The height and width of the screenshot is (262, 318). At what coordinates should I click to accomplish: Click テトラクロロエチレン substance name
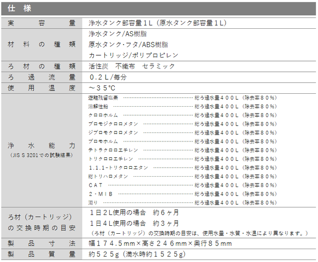113,150
